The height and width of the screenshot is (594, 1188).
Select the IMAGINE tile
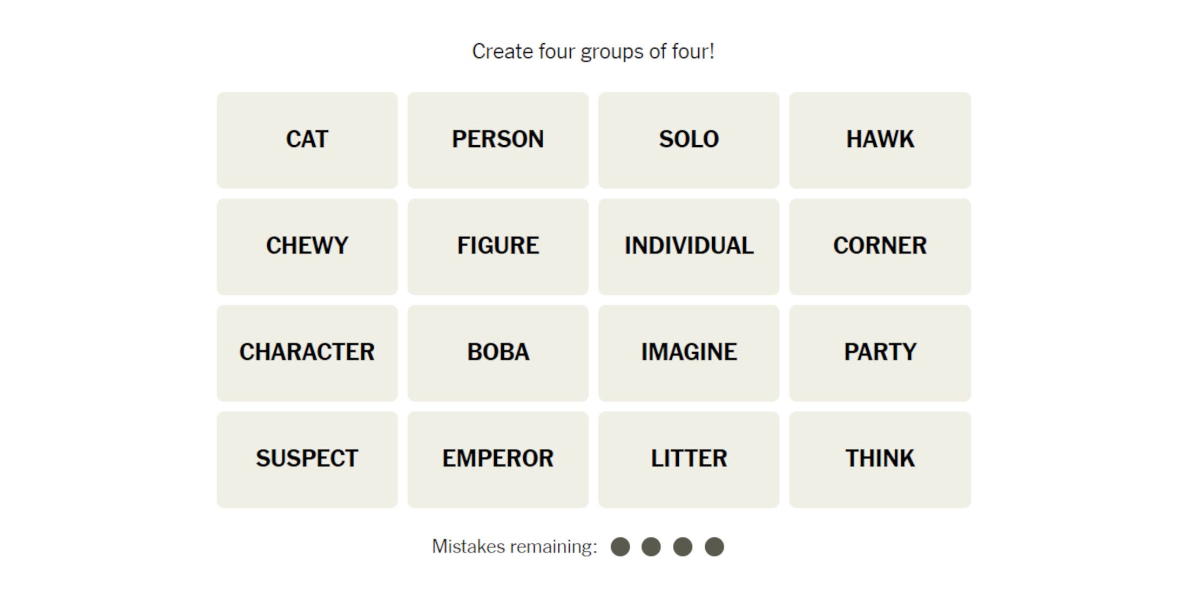coord(688,353)
